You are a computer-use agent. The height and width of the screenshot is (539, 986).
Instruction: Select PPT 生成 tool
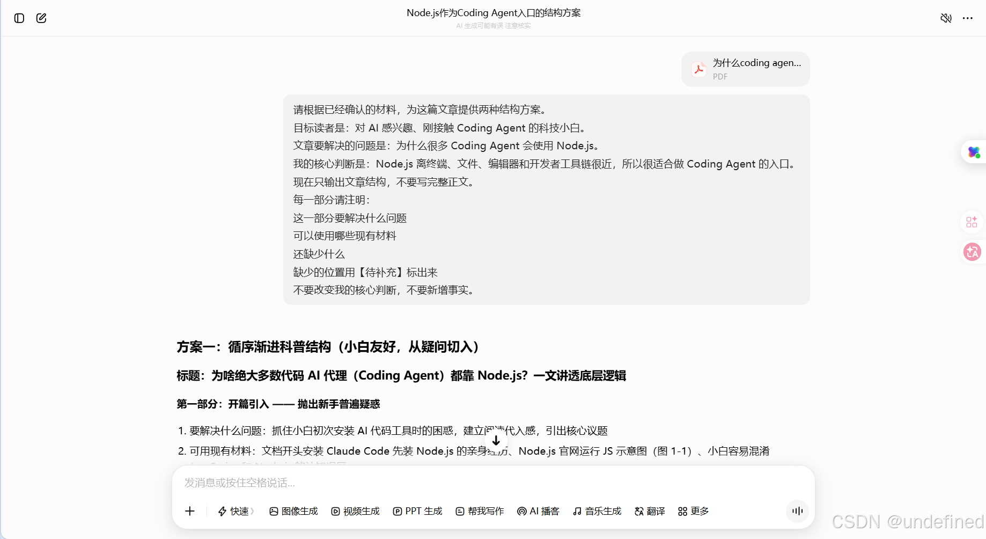tap(417, 511)
